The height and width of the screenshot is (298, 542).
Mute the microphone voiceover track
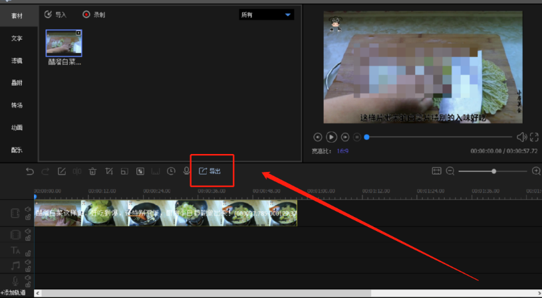pos(28,277)
